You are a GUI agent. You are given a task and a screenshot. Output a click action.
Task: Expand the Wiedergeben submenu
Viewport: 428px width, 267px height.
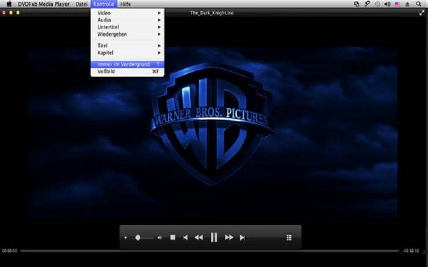point(127,34)
